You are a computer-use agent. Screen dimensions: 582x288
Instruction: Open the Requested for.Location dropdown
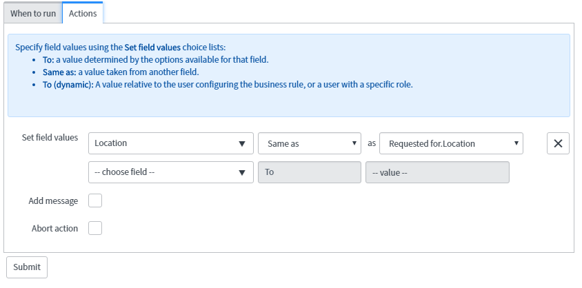451,143
